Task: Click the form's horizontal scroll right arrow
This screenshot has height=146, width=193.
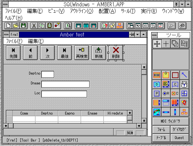Action: [139, 126]
